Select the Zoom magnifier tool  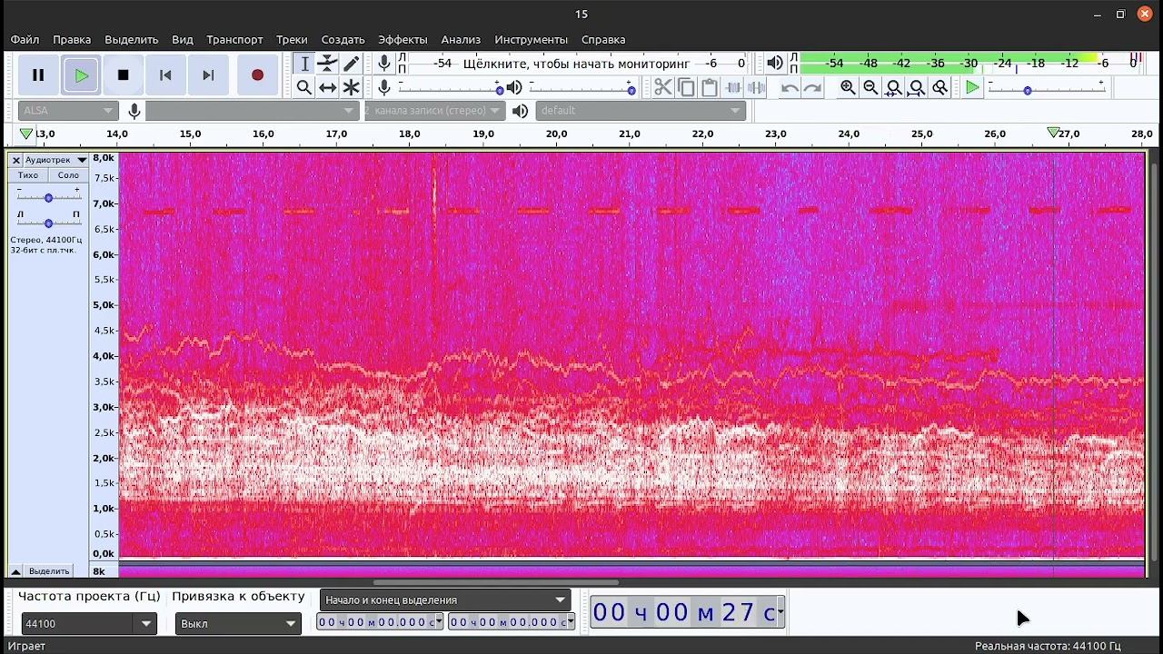(x=304, y=87)
